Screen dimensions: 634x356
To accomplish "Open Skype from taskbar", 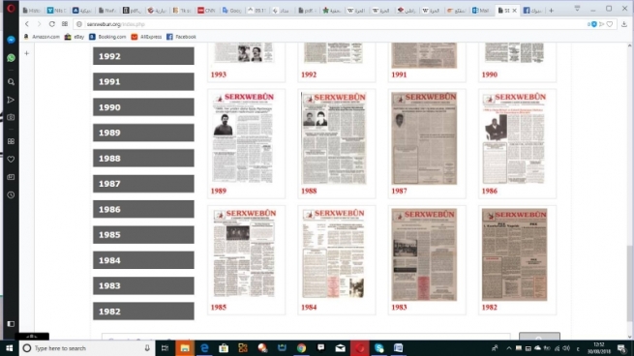I will [x=378, y=348].
